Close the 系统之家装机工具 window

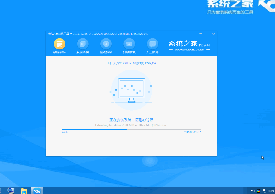pos(213,34)
